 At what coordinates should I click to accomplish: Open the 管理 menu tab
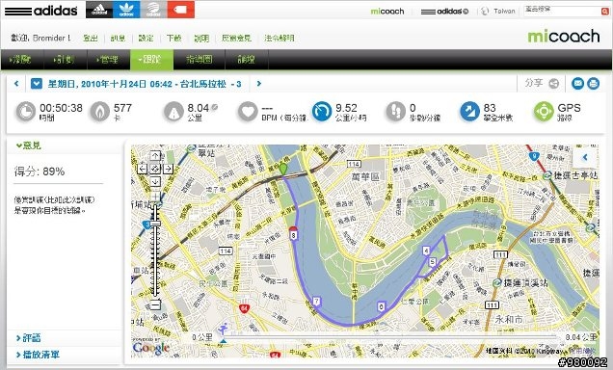(108, 60)
